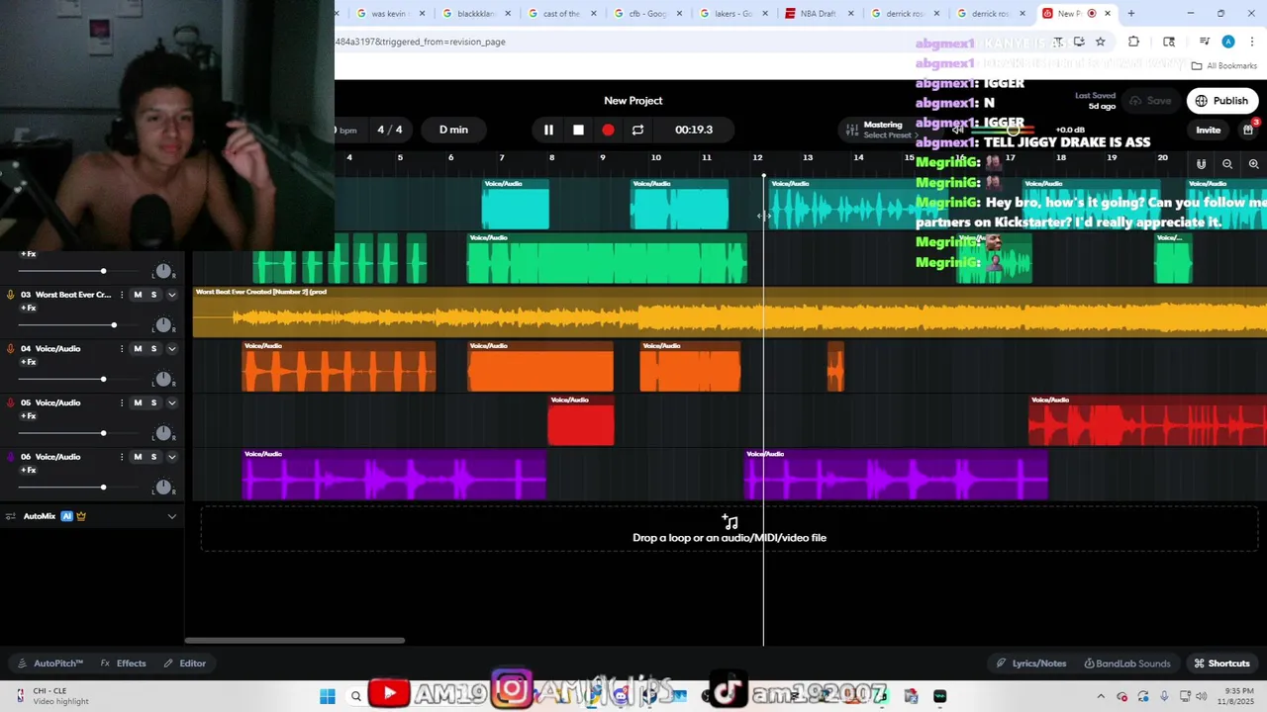
Task: Open the browser extensions puzzle icon
Action: point(1133,42)
